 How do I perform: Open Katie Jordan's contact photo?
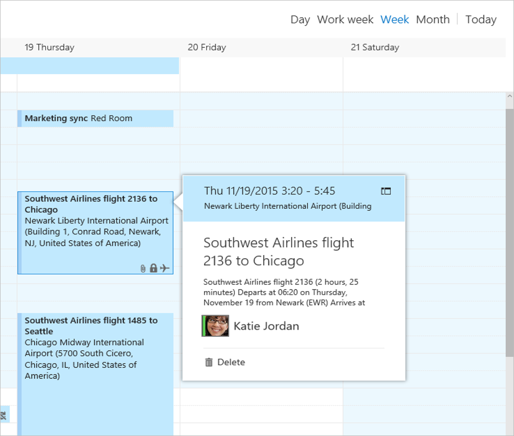coord(216,326)
